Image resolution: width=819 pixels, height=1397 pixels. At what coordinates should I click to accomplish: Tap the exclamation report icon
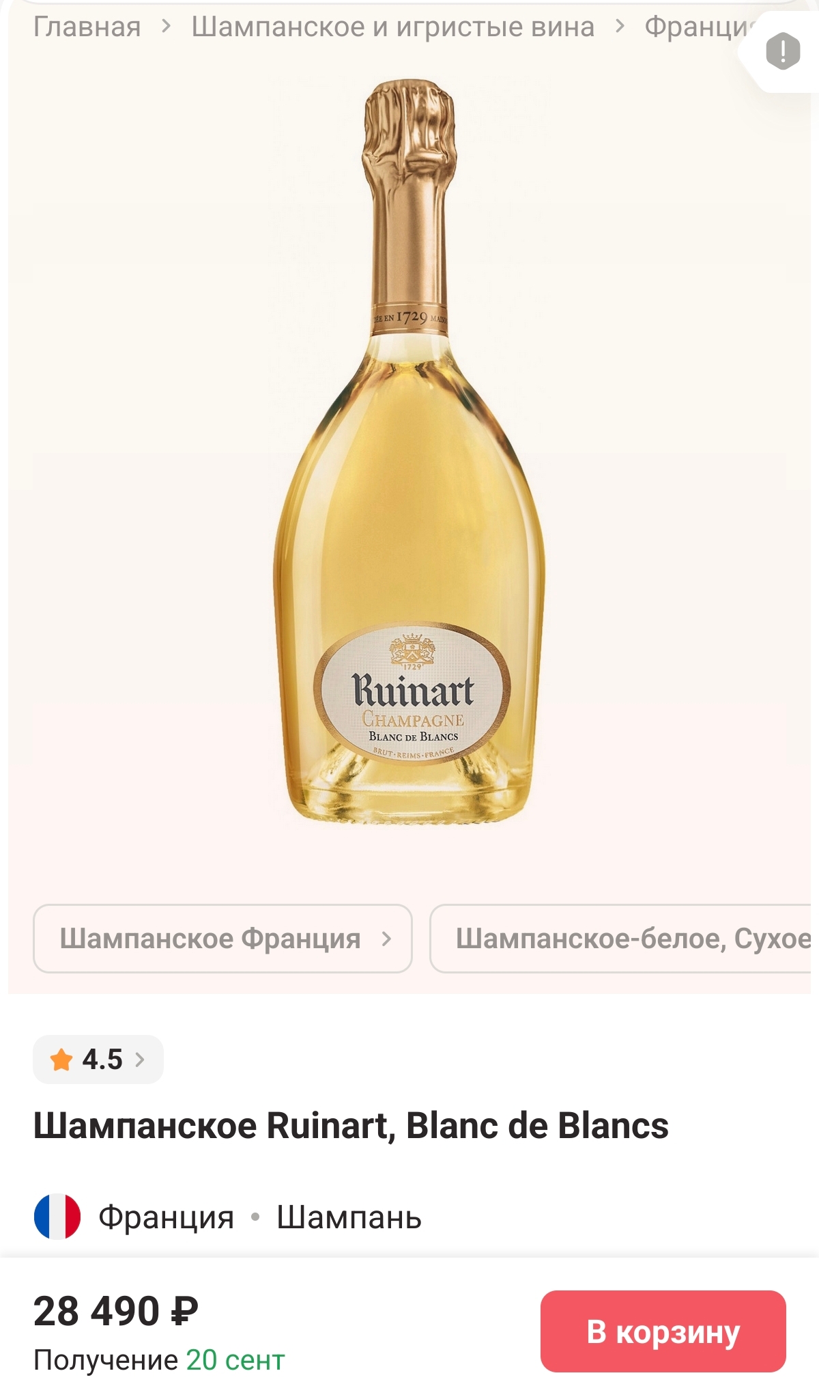783,51
